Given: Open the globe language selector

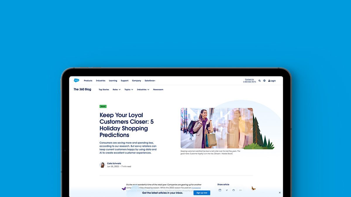Looking at the screenshot, I should pos(264,81).
